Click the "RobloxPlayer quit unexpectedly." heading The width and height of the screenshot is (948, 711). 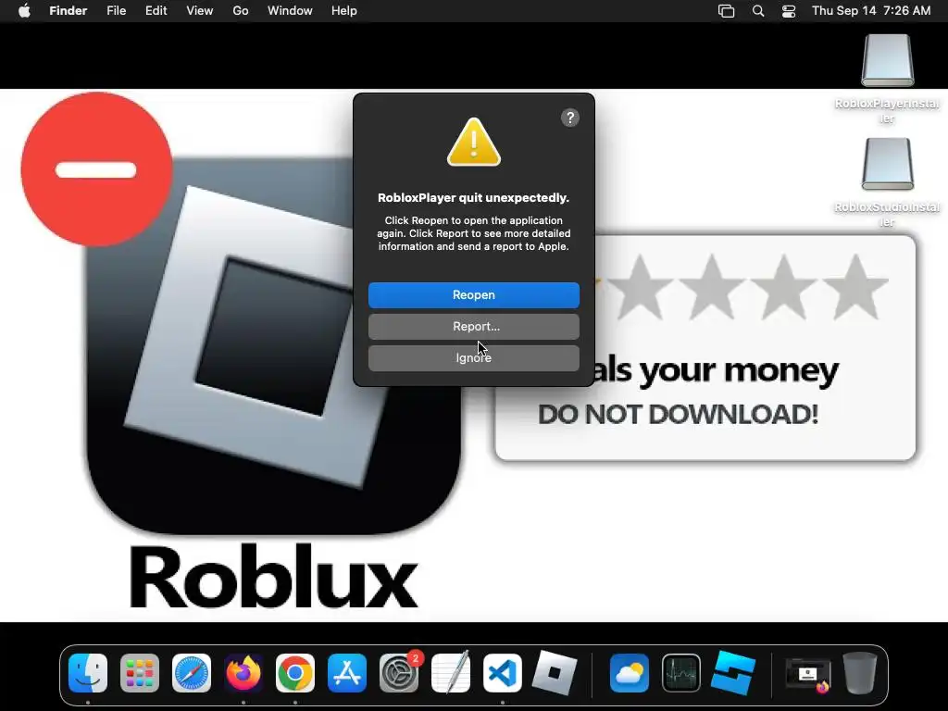click(473, 198)
